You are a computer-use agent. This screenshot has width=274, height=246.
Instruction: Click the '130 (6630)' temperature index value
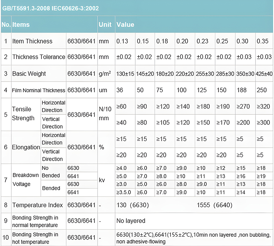click(x=133, y=205)
